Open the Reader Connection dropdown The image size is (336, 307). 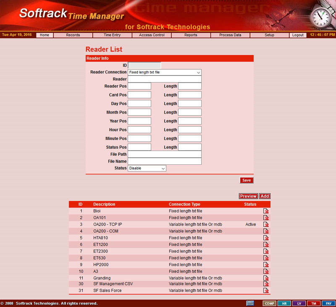coord(164,73)
